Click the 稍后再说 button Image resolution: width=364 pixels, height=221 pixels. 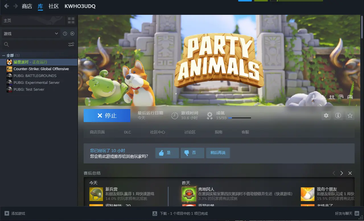coord(218,153)
